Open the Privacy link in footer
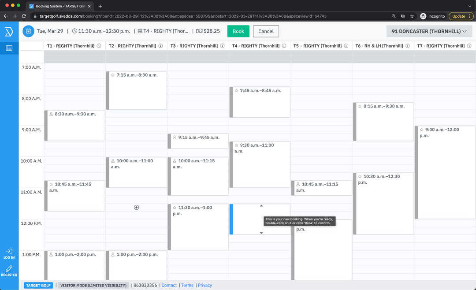Viewport: 476px width, 290px height. [205, 285]
